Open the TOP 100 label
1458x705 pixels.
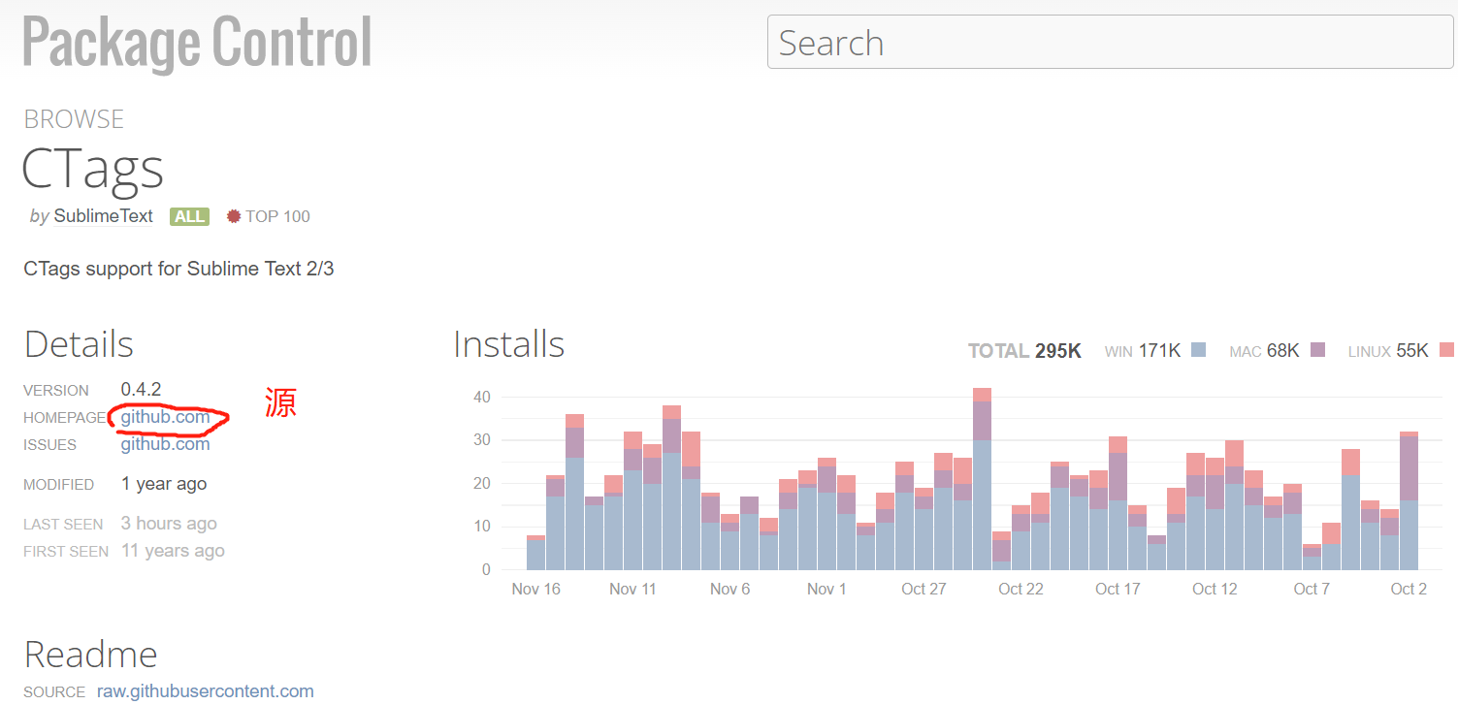(277, 216)
